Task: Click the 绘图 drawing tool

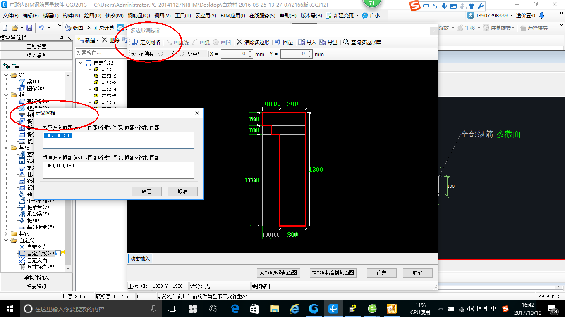Action: [74, 28]
